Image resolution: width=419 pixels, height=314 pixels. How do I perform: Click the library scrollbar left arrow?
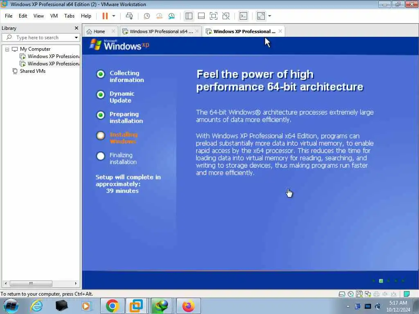click(x=6, y=283)
